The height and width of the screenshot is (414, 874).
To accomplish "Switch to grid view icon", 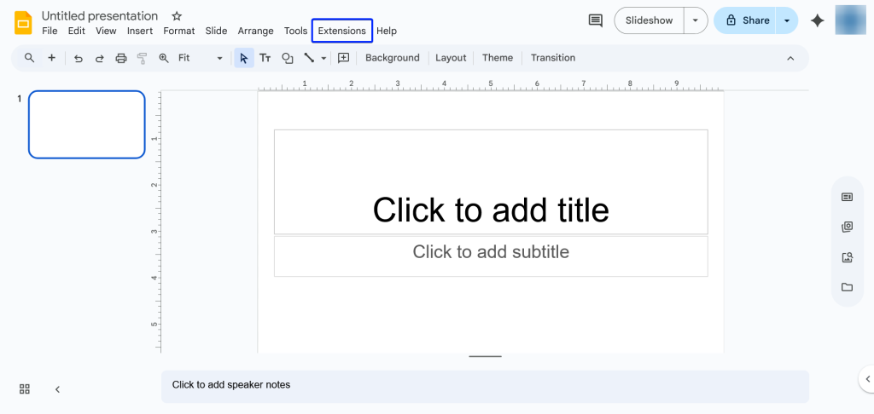I will point(25,389).
